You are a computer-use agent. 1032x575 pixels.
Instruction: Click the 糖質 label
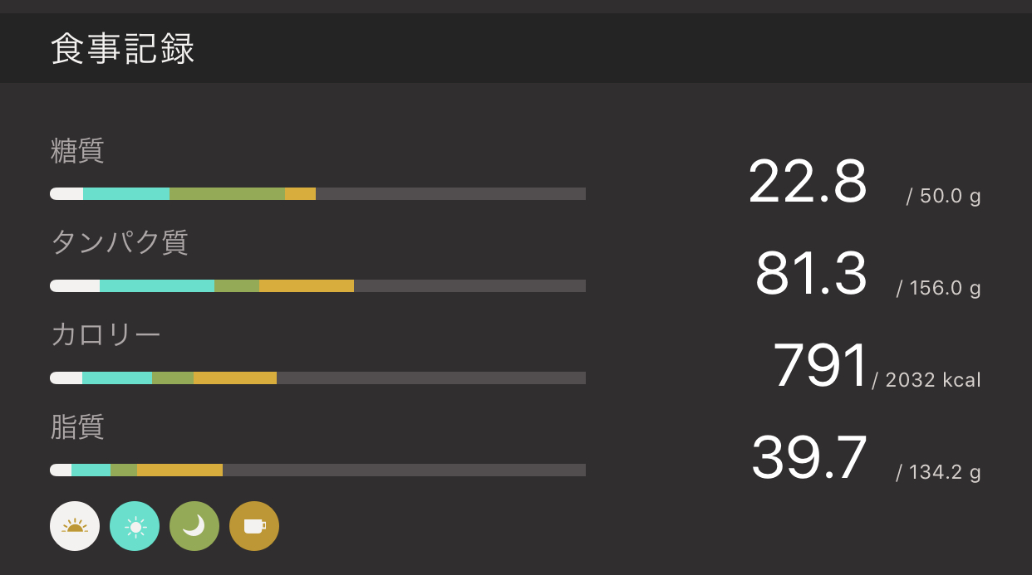click(77, 151)
